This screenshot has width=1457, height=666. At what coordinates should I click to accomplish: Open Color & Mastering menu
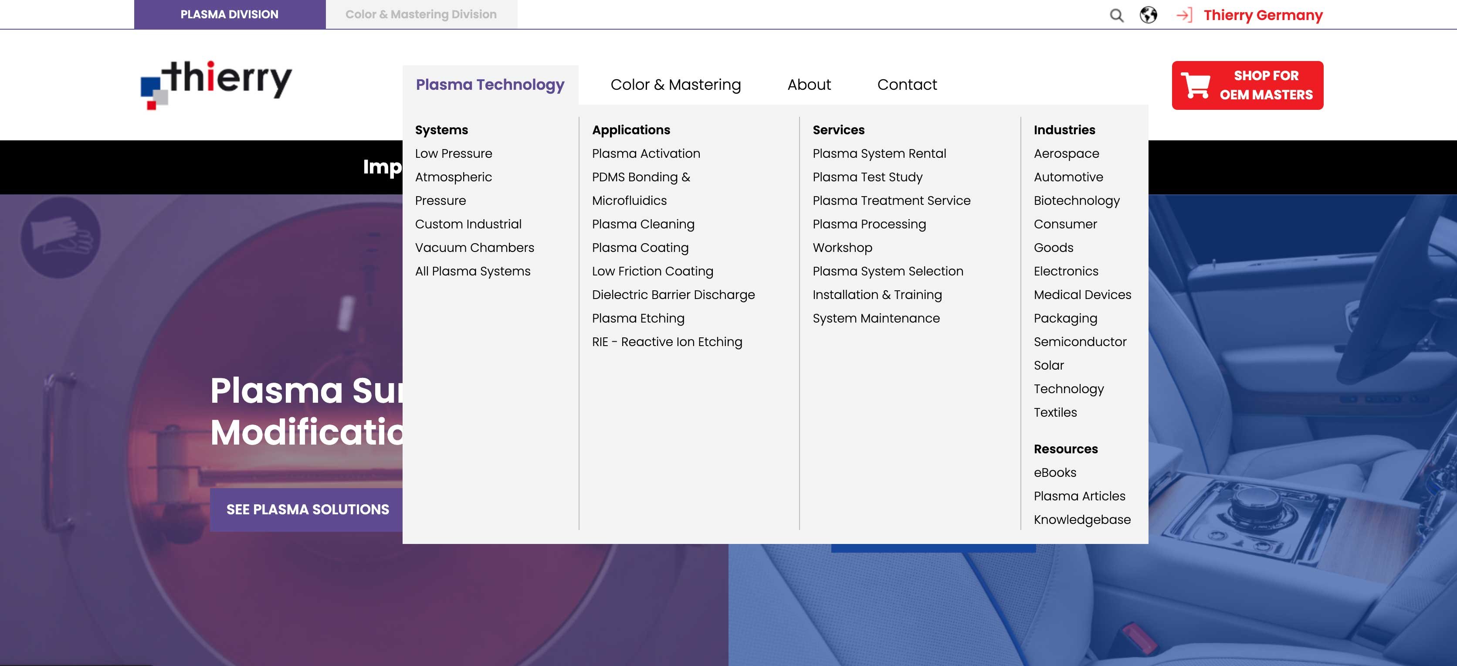click(675, 84)
